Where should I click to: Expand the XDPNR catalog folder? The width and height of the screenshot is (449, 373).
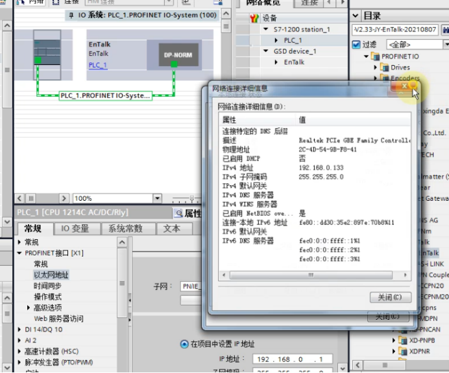394,351
